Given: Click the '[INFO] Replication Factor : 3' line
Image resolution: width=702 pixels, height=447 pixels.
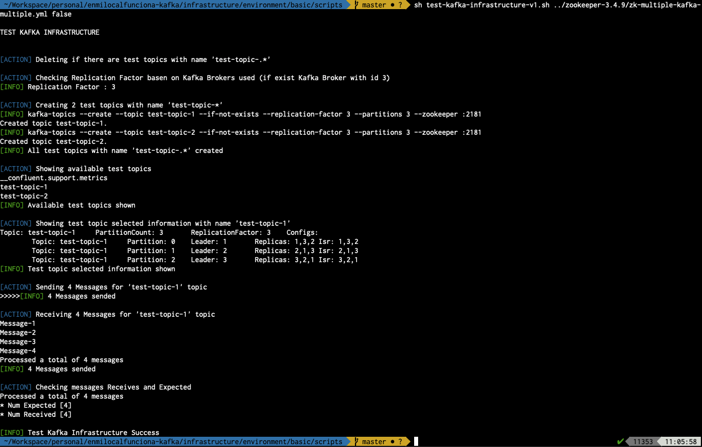Looking at the screenshot, I should click(x=57, y=87).
